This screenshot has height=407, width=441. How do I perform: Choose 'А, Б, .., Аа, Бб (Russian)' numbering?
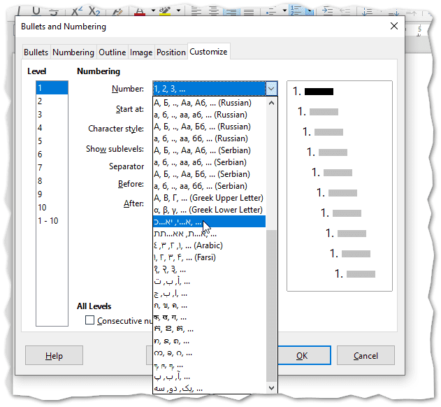[x=209, y=127]
